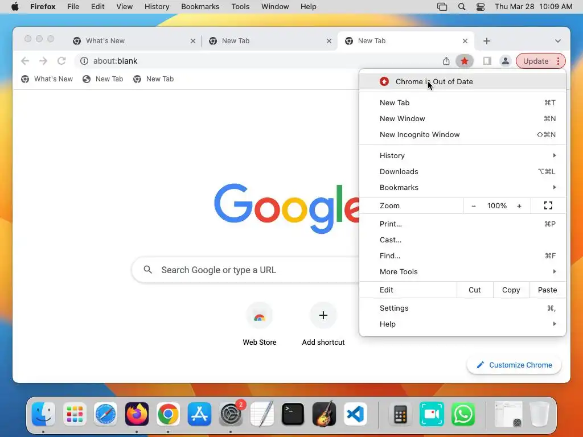
Task: Open GarageBand from the Dock
Action: (x=324, y=414)
